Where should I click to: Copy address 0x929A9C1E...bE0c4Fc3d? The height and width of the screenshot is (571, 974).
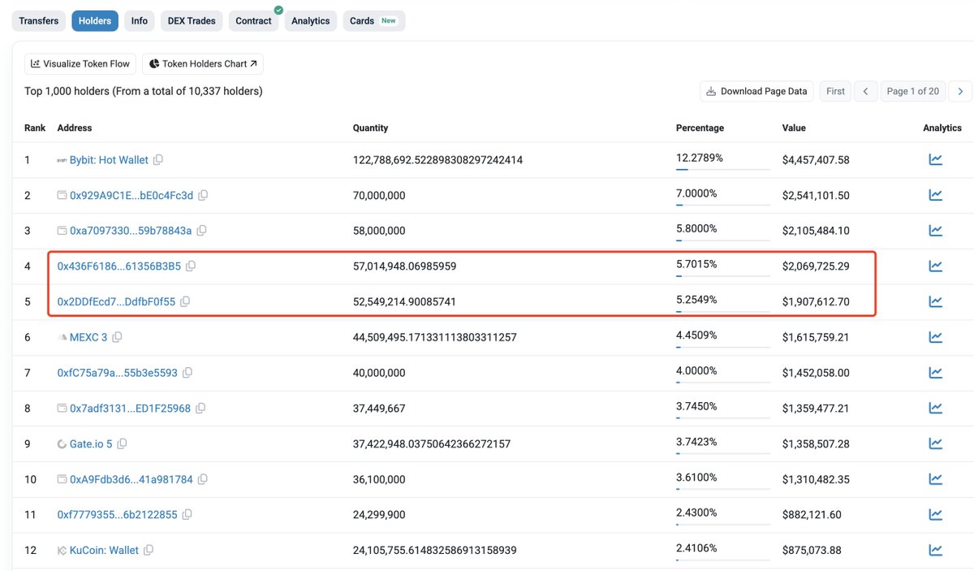click(x=203, y=196)
